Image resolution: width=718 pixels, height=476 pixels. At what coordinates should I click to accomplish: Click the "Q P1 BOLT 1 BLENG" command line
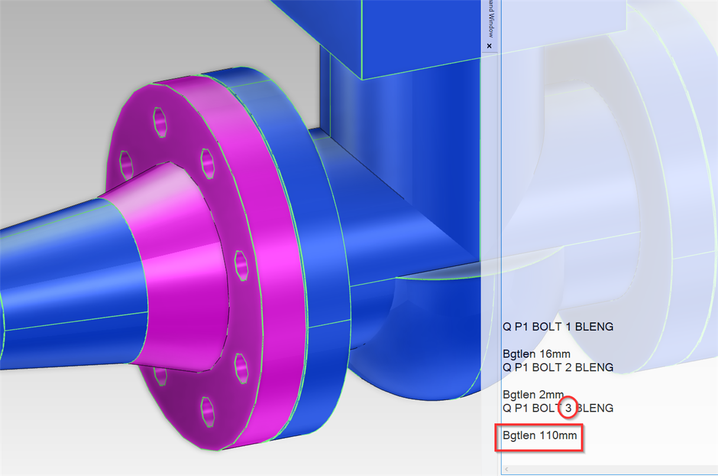coord(558,327)
